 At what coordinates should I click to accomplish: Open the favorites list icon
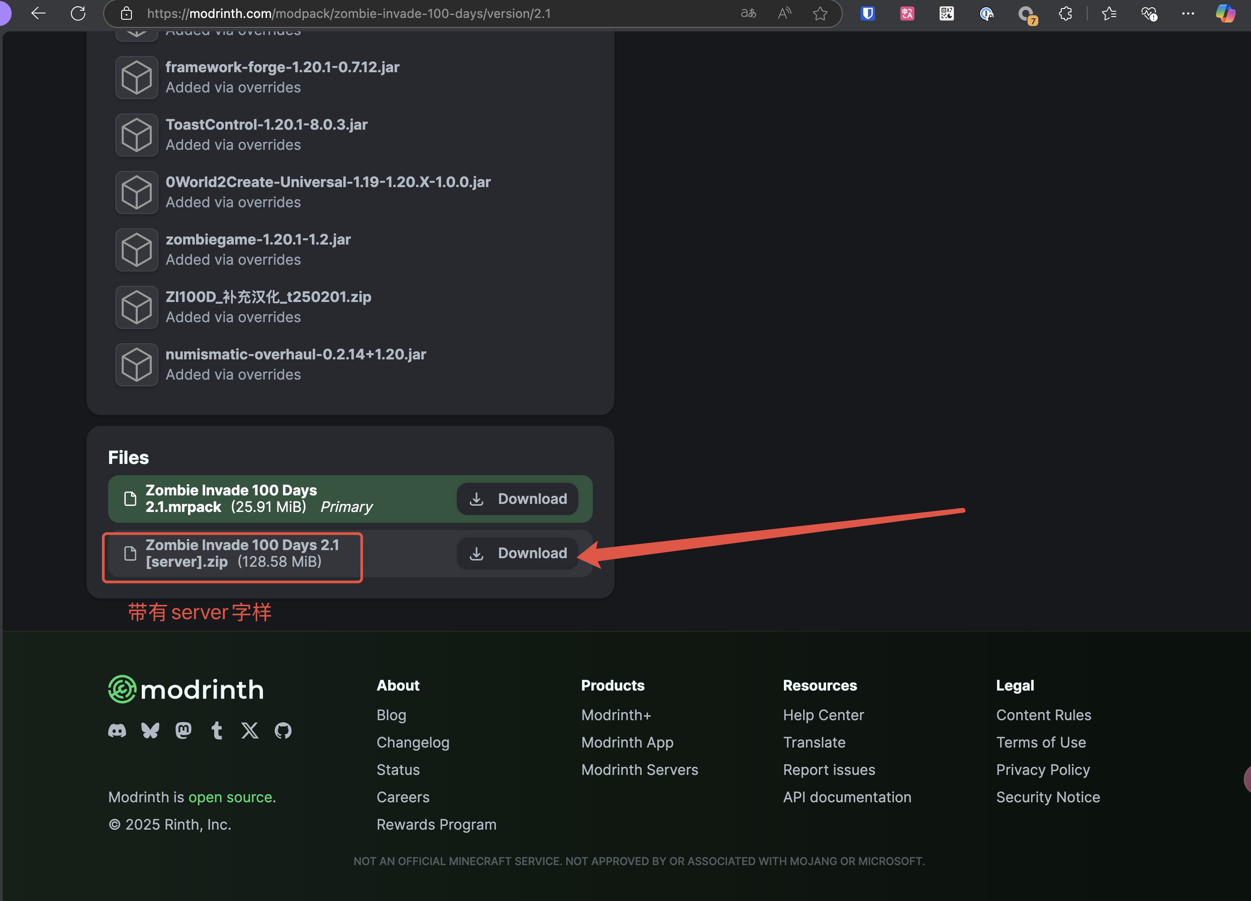click(1109, 13)
